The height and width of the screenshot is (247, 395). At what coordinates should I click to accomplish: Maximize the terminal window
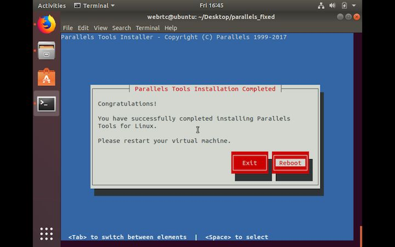(348, 17)
